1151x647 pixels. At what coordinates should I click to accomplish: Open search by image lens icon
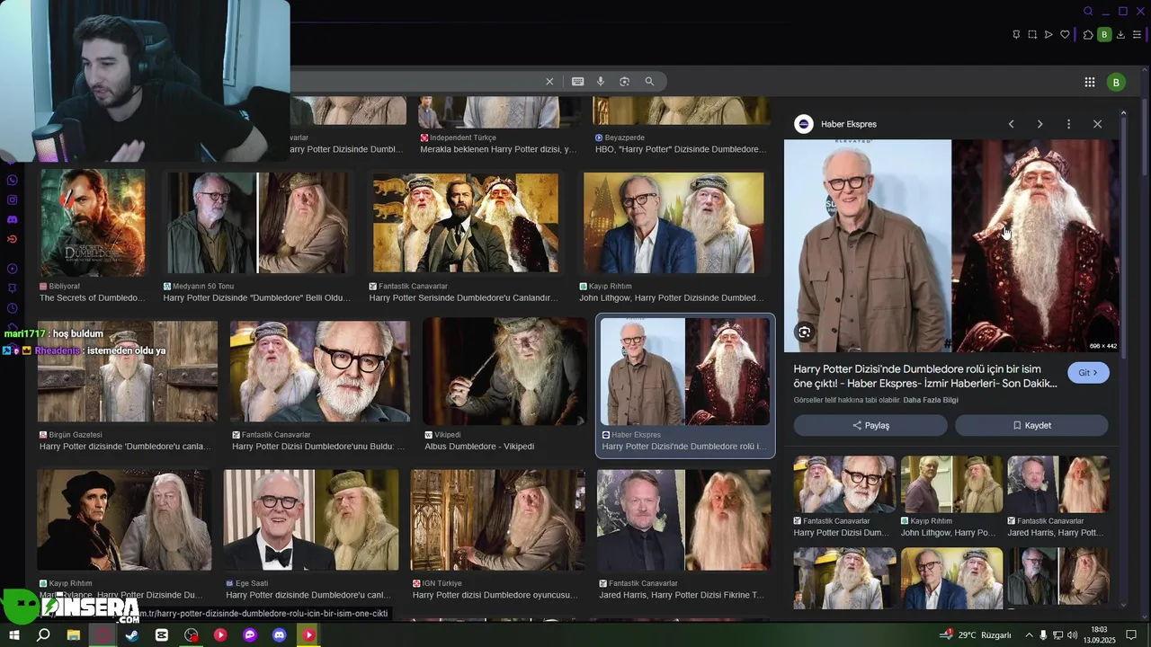(x=624, y=82)
